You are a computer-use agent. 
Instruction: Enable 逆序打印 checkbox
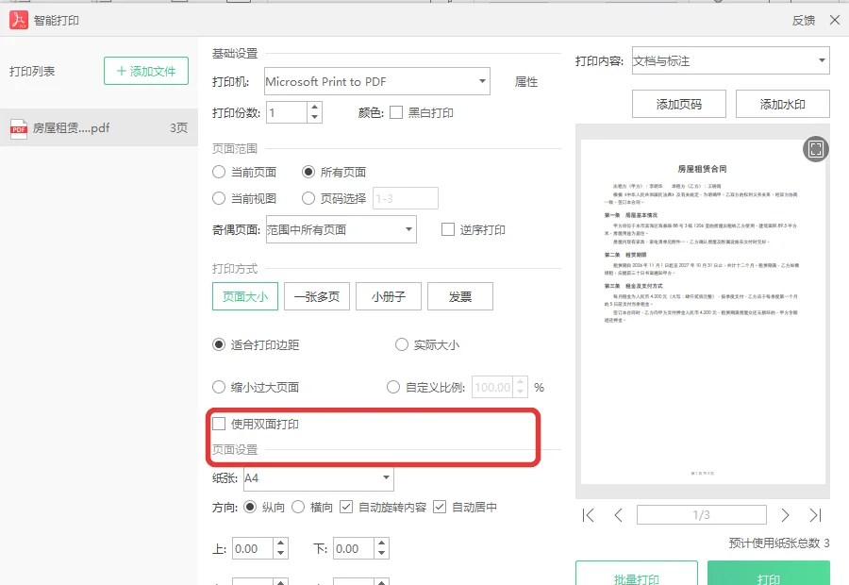(x=448, y=229)
